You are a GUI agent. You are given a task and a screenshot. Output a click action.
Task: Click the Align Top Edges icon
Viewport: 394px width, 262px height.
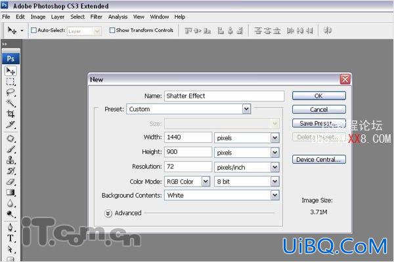click(x=188, y=31)
